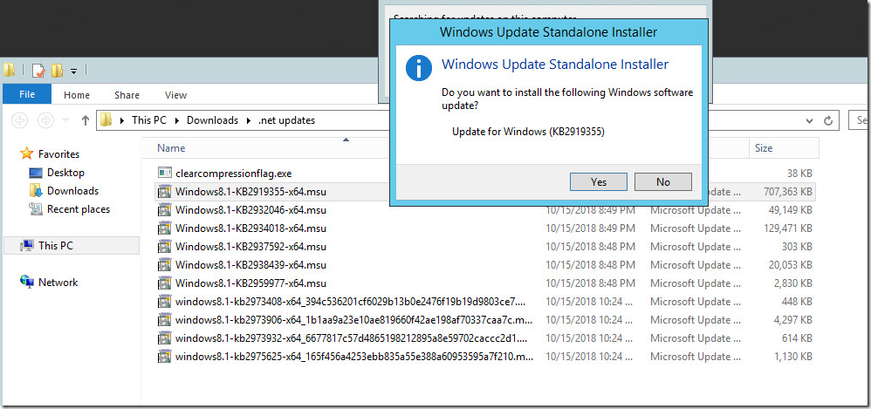Viewport: 871px width, 409px height.
Task: Click the KB2932046 msu file icon
Action: 164,210
